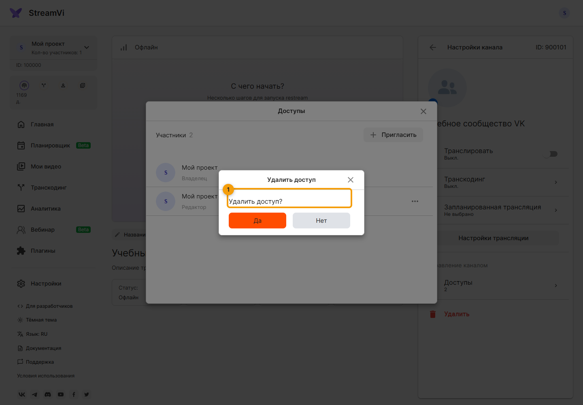Open the Twitter social link icon
This screenshot has height=405, width=583.
[87, 394]
